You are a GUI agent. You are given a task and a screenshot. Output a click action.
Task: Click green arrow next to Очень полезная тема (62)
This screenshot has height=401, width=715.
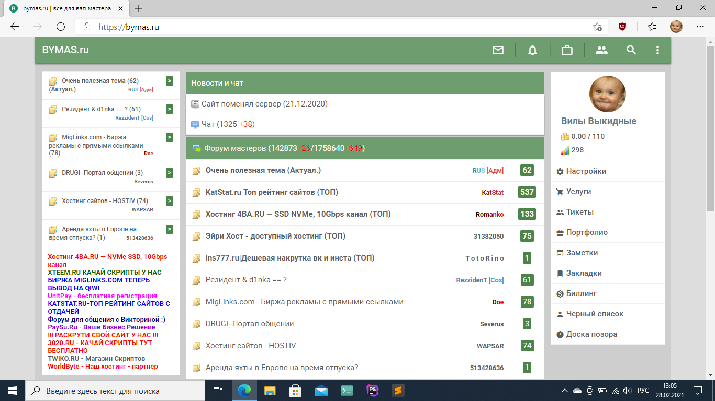pos(170,80)
